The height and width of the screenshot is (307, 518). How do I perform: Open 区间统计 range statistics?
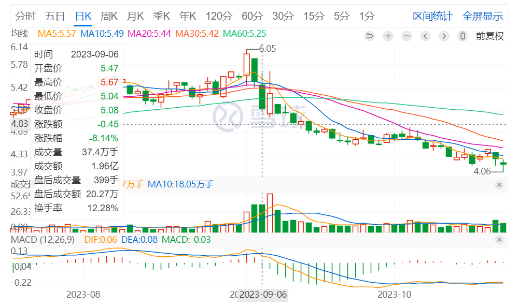[x=432, y=16]
